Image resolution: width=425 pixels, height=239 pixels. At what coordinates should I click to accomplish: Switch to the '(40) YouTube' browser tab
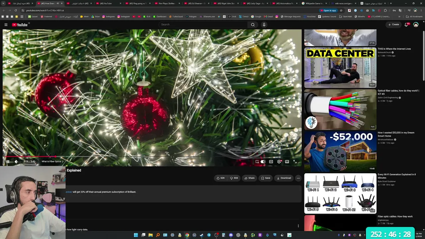click(108, 3)
